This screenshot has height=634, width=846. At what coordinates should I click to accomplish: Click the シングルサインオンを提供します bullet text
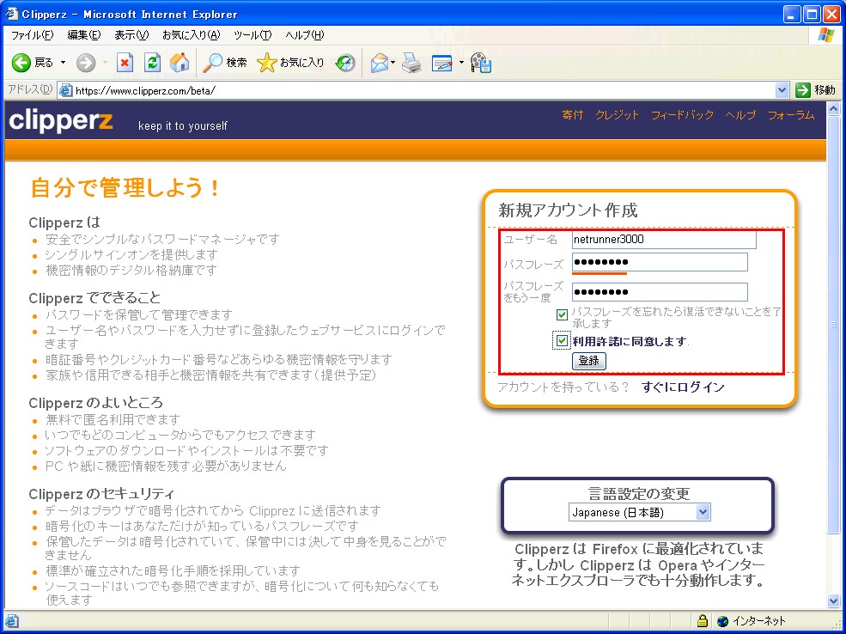click(131, 254)
